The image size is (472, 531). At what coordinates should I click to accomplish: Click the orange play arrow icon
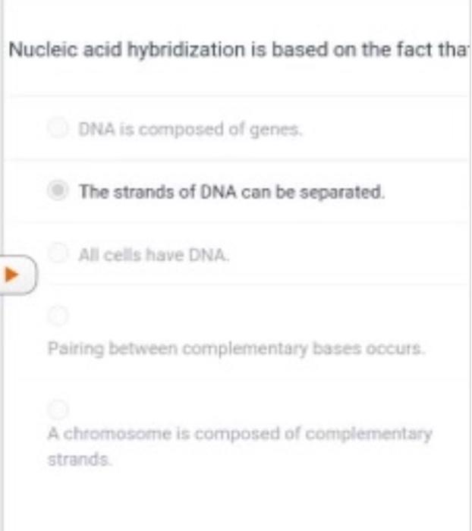[12, 275]
